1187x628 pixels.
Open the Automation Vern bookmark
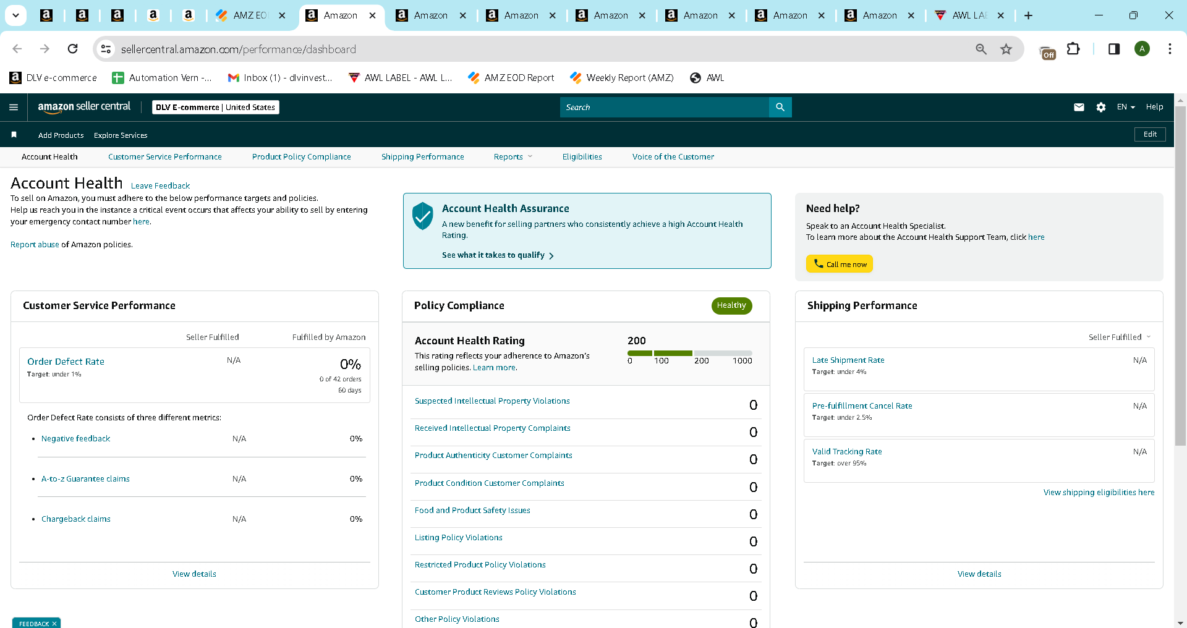point(162,77)
